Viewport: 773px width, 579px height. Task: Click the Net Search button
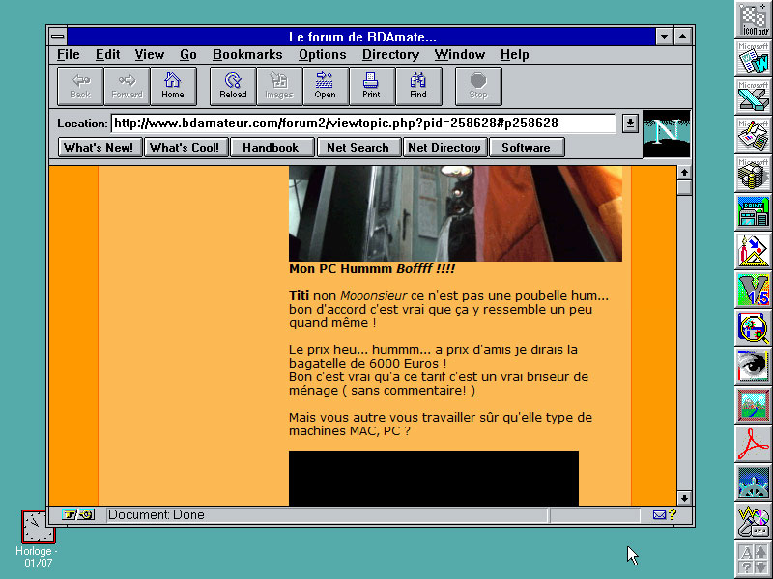point(358,148)
